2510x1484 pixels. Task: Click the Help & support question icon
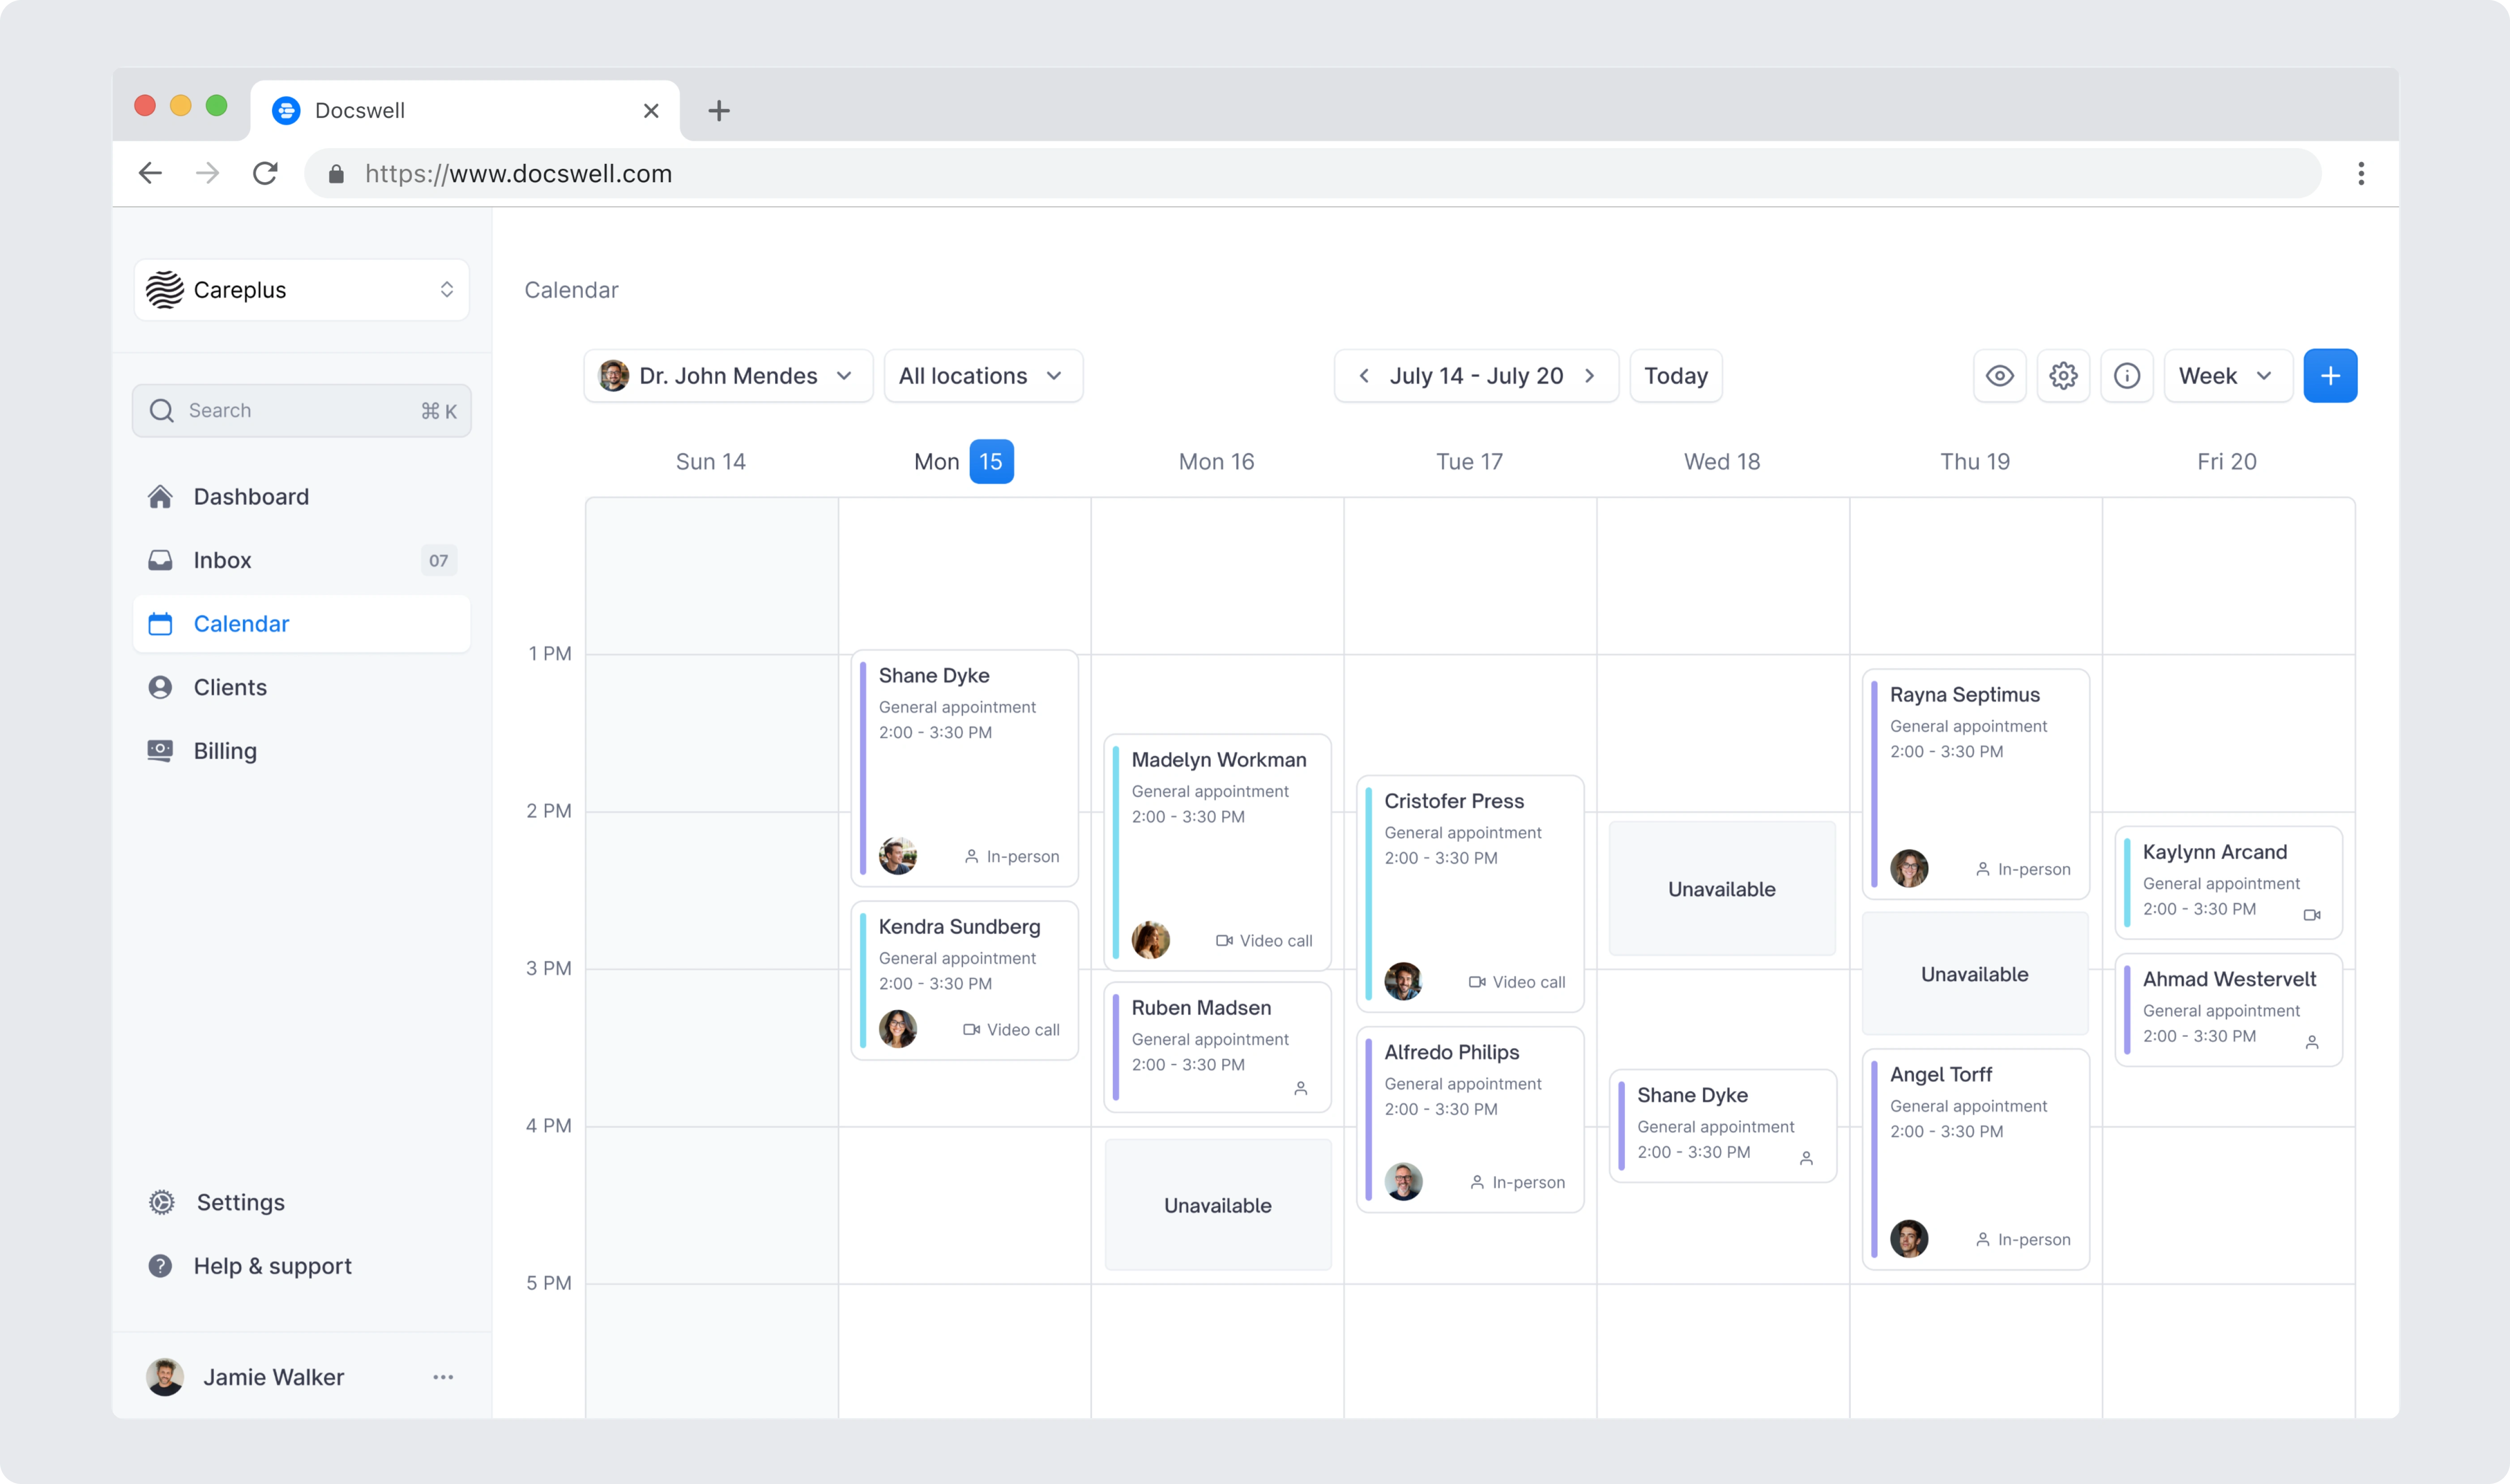click(160, 1266)
